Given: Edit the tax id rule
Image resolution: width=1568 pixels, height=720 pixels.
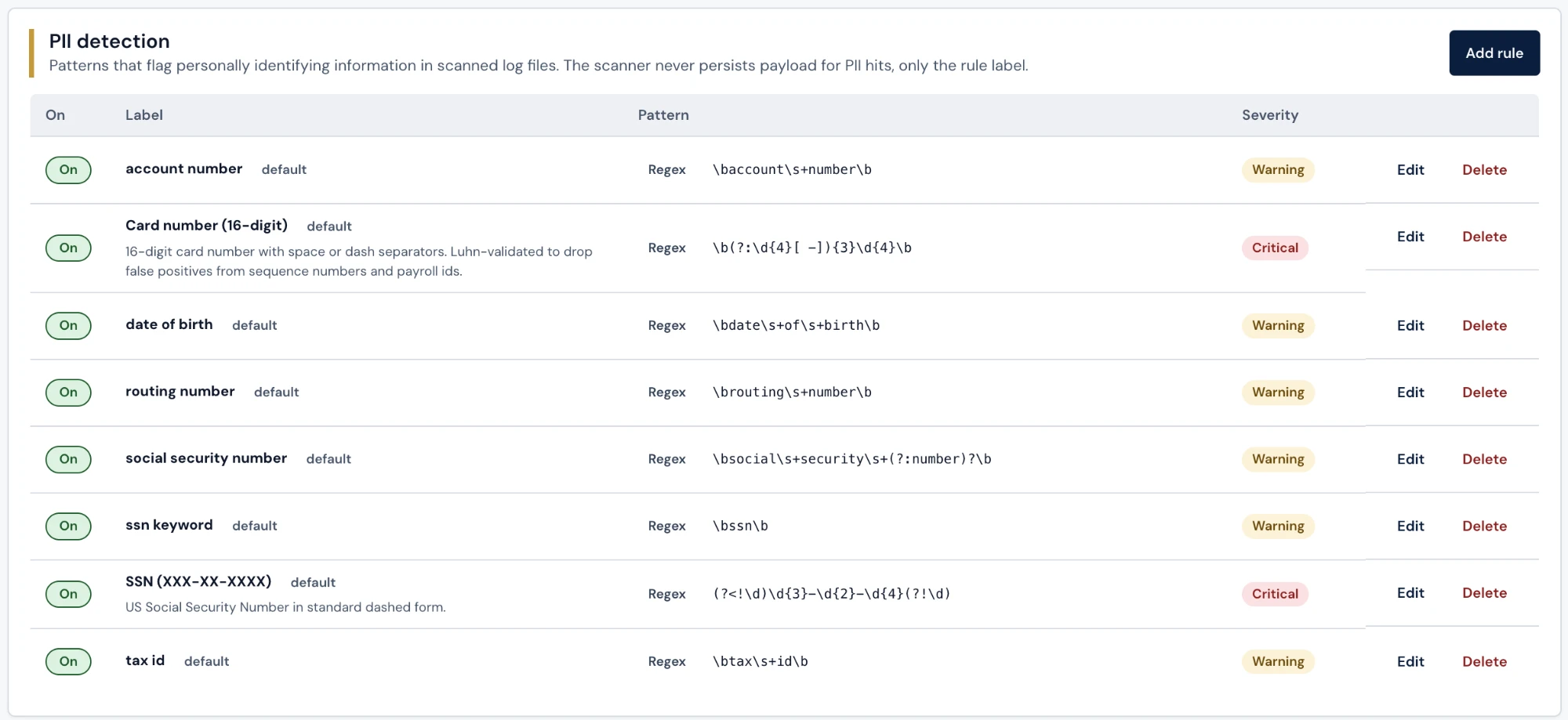Looking at the screenshot, I should pyautogui.click(x=1410, y=662).
